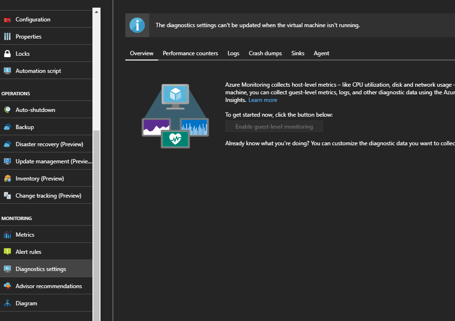Switch to the Overview tab
Viewport: 455px width, 321px height.
pyautogui.click(x=142, y=53)
